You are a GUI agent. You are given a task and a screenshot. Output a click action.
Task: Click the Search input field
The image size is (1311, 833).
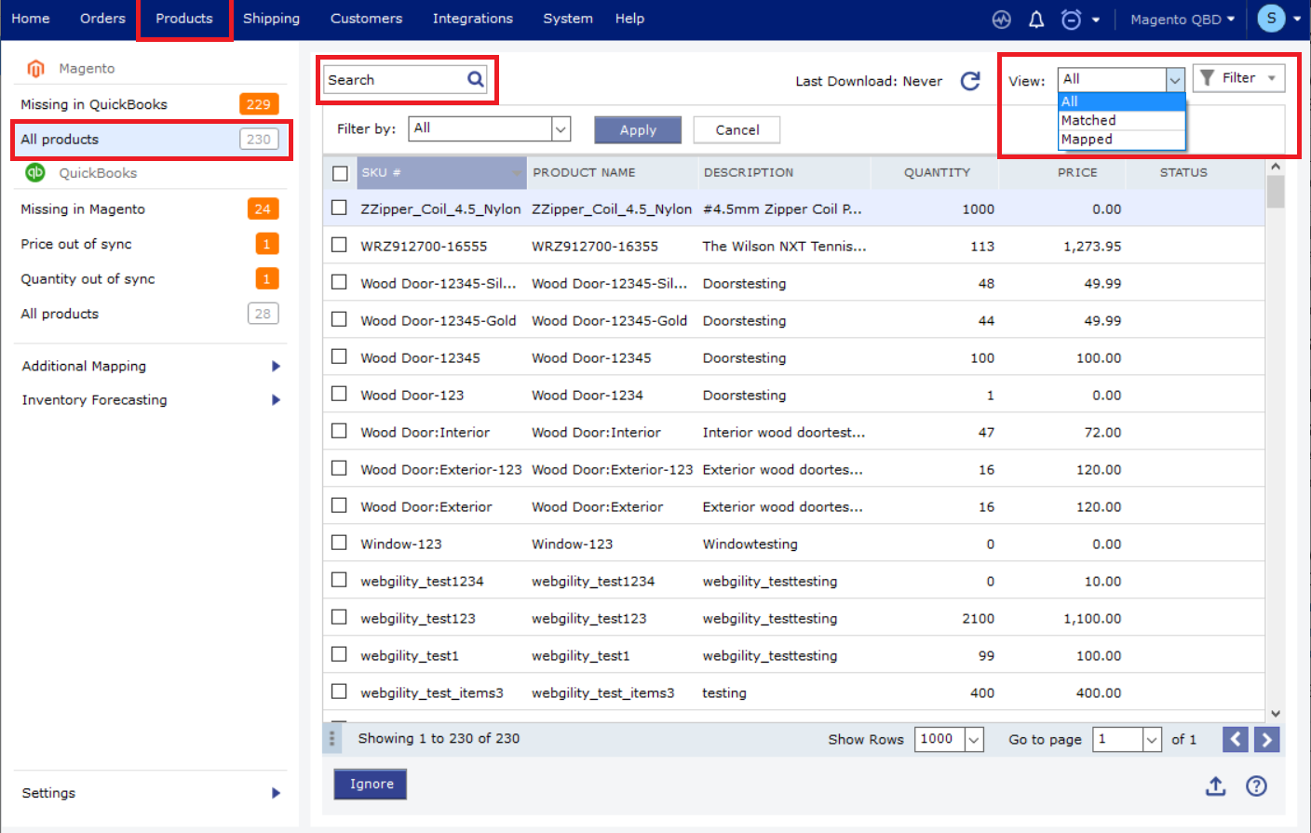click(406, 80)
